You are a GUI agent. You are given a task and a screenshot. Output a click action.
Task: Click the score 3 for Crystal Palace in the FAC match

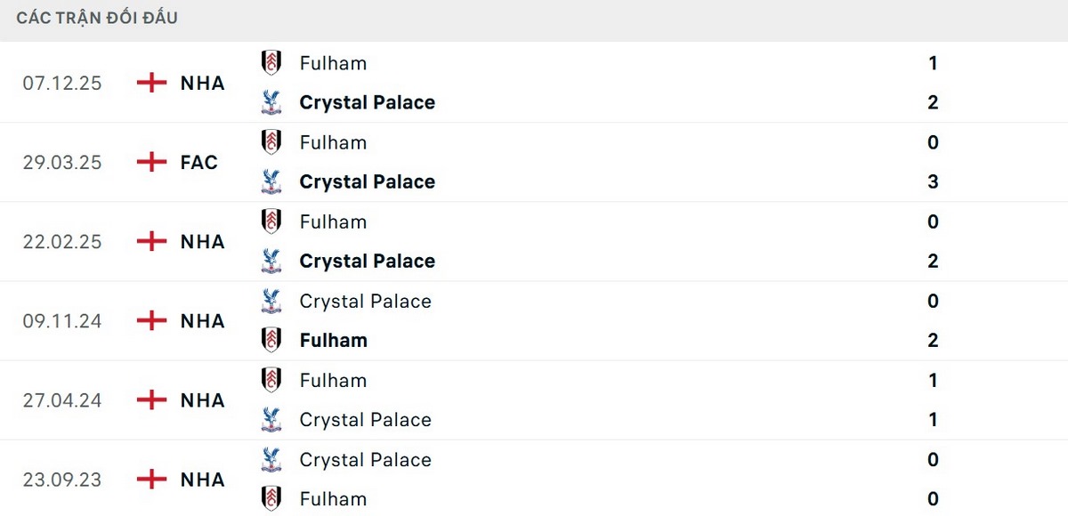click(933, 181)
